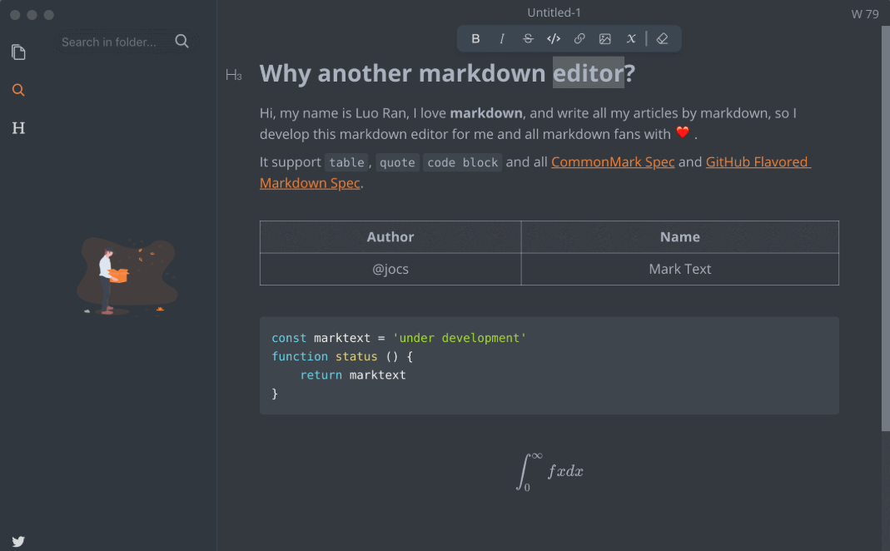Open the documents sidebar panel
Image resolution: width=890 pixels, height=551 pixels.
tap(18, 52)
